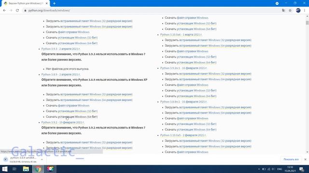Select 'Нет файлов для этого выпуска' text

pyautogui.click(x=68, y=69)
